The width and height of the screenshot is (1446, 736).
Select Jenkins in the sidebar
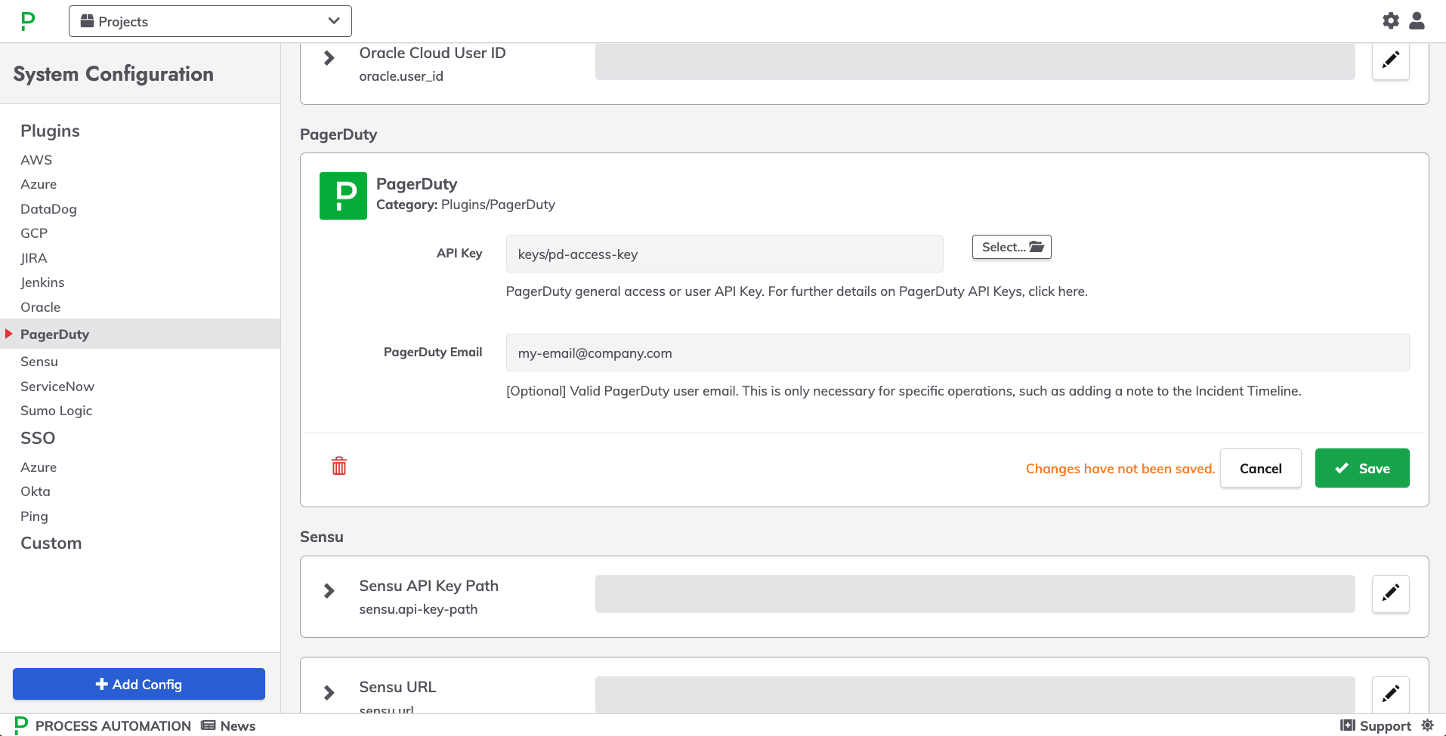coord(42,282)
